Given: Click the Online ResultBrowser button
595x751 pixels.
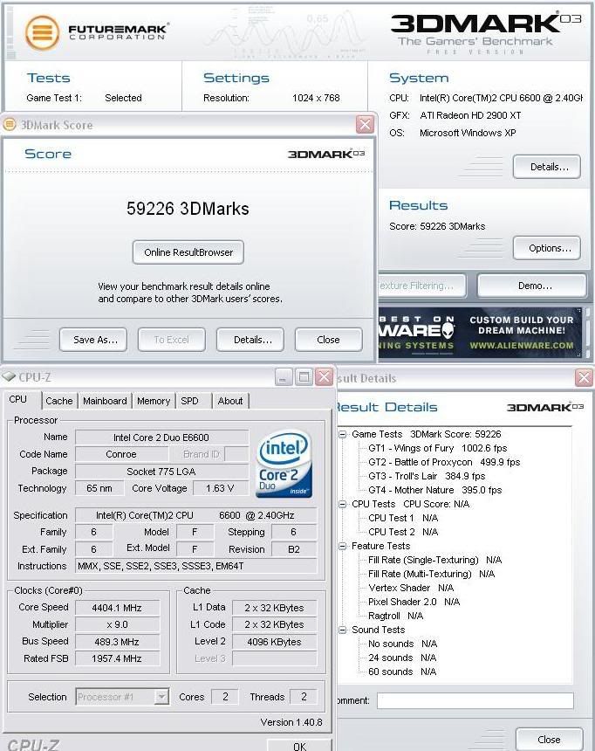Looking at the screenshot, I should click(188, 252).
